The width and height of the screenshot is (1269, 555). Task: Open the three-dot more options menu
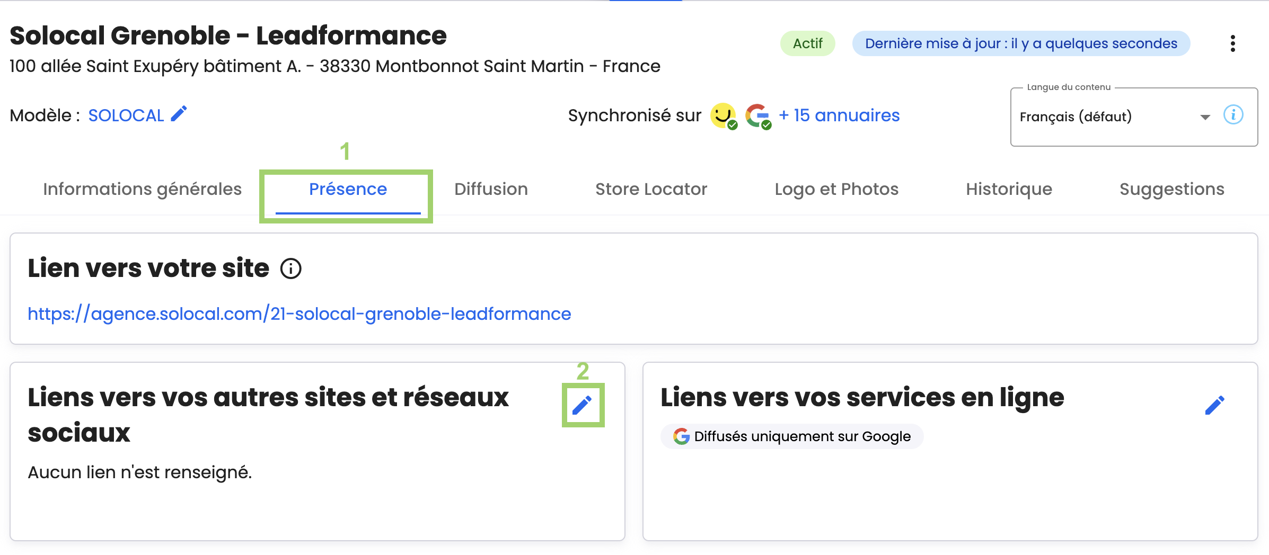tap(1232, 43)
